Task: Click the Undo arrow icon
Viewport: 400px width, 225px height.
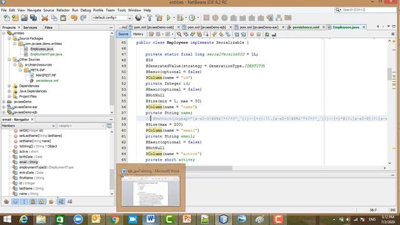Action: [x=74, y=18]
